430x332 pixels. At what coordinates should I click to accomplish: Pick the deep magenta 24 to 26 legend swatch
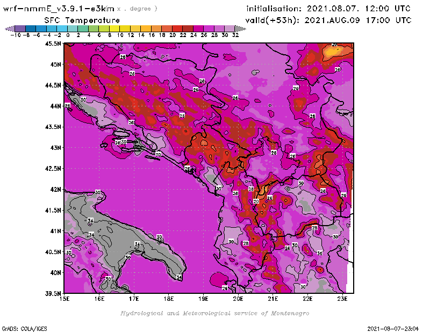(198, 28)
